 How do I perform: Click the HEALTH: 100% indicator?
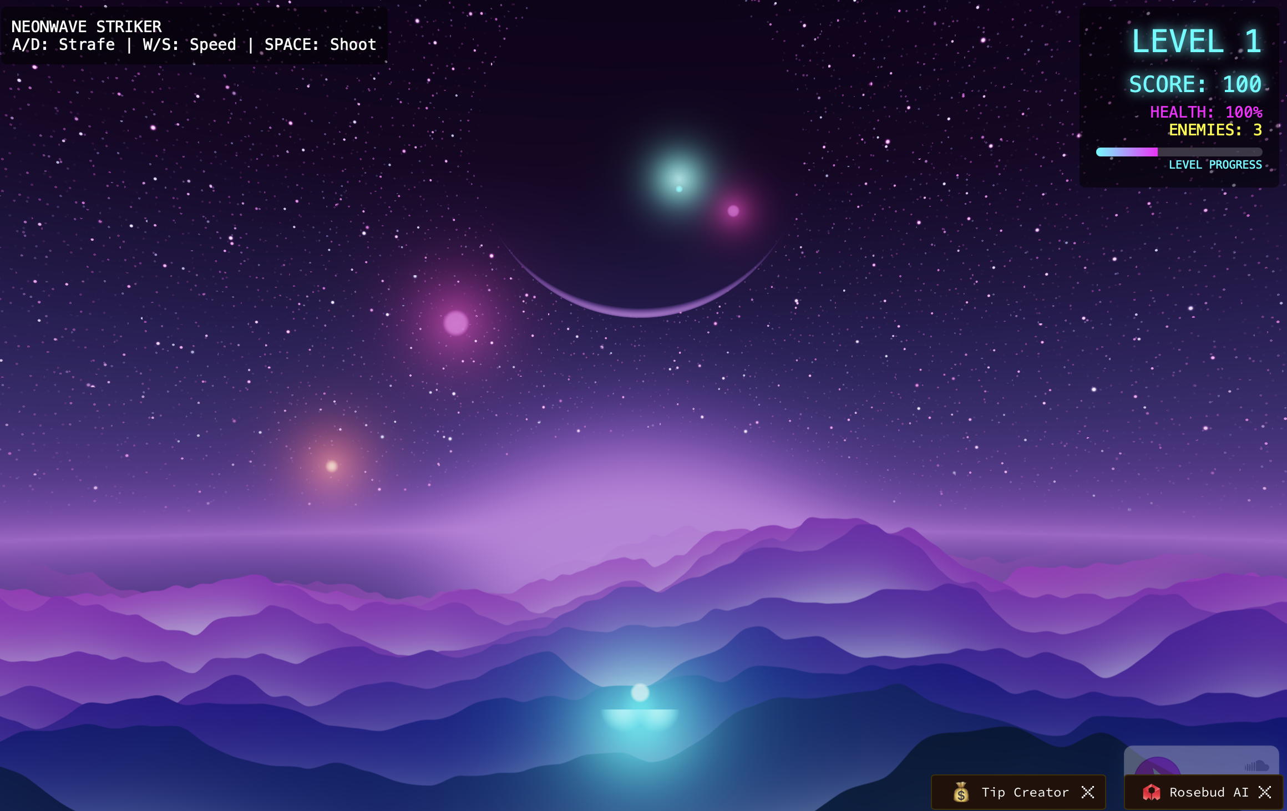tap(1205, 112)
